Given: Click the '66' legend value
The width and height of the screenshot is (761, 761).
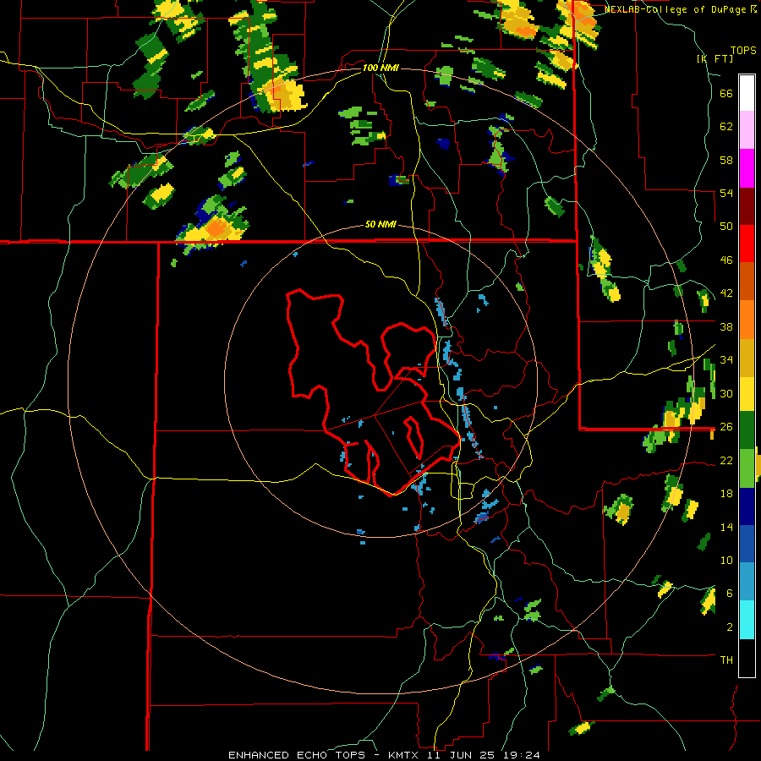Looking at the screenshot, I should [x=726, y=94].
